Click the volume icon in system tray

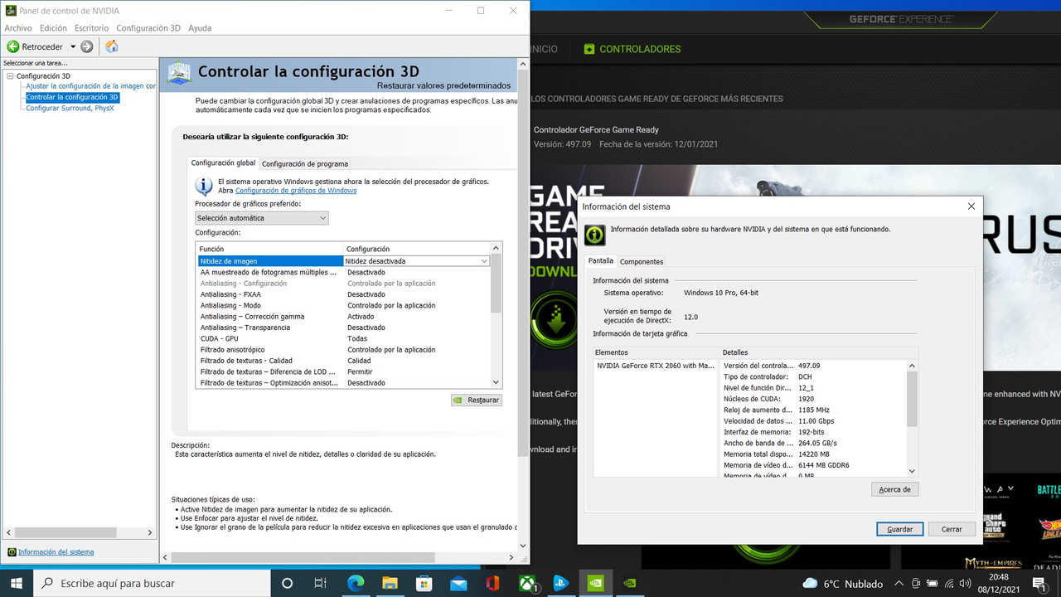[965, 584]
